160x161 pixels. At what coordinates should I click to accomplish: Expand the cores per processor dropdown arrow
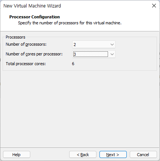pyautogui.click(x=112, y=54)
